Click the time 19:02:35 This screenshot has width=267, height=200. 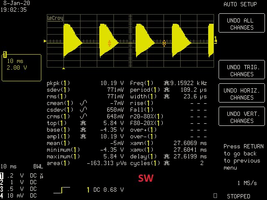tap(13, 10)
